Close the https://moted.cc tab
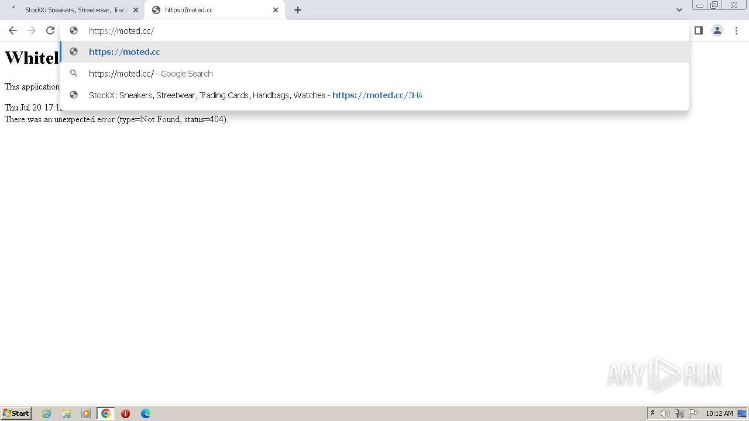The image size is (749, 421). (x=276, y=10)
